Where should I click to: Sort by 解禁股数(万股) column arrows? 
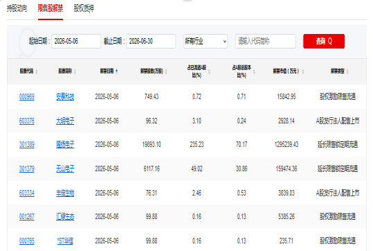pyautogui.click(x=166, y=71)
